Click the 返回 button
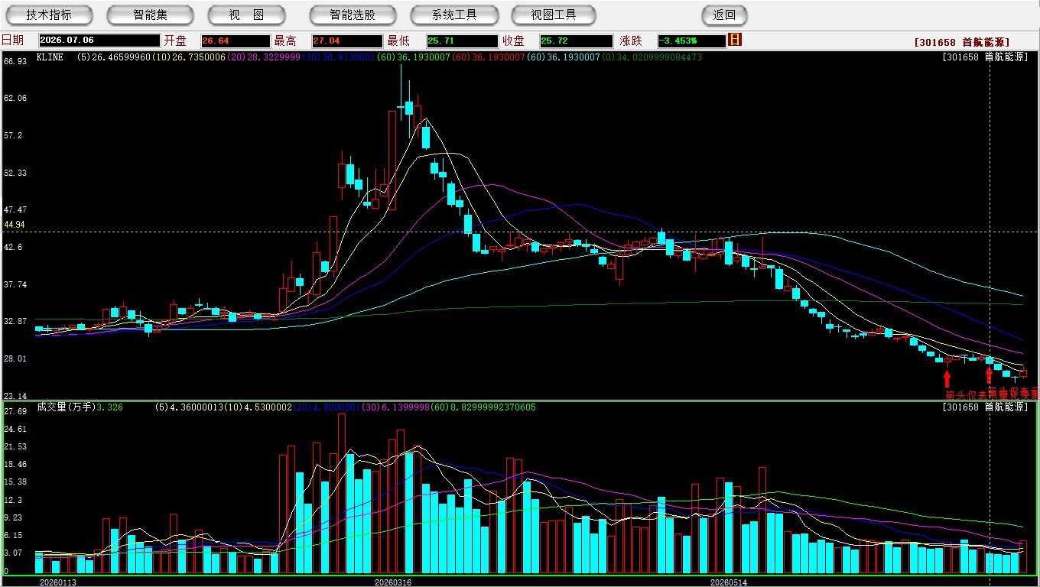Viewport: 1040px width, 587px height. [x=724, y=15]
